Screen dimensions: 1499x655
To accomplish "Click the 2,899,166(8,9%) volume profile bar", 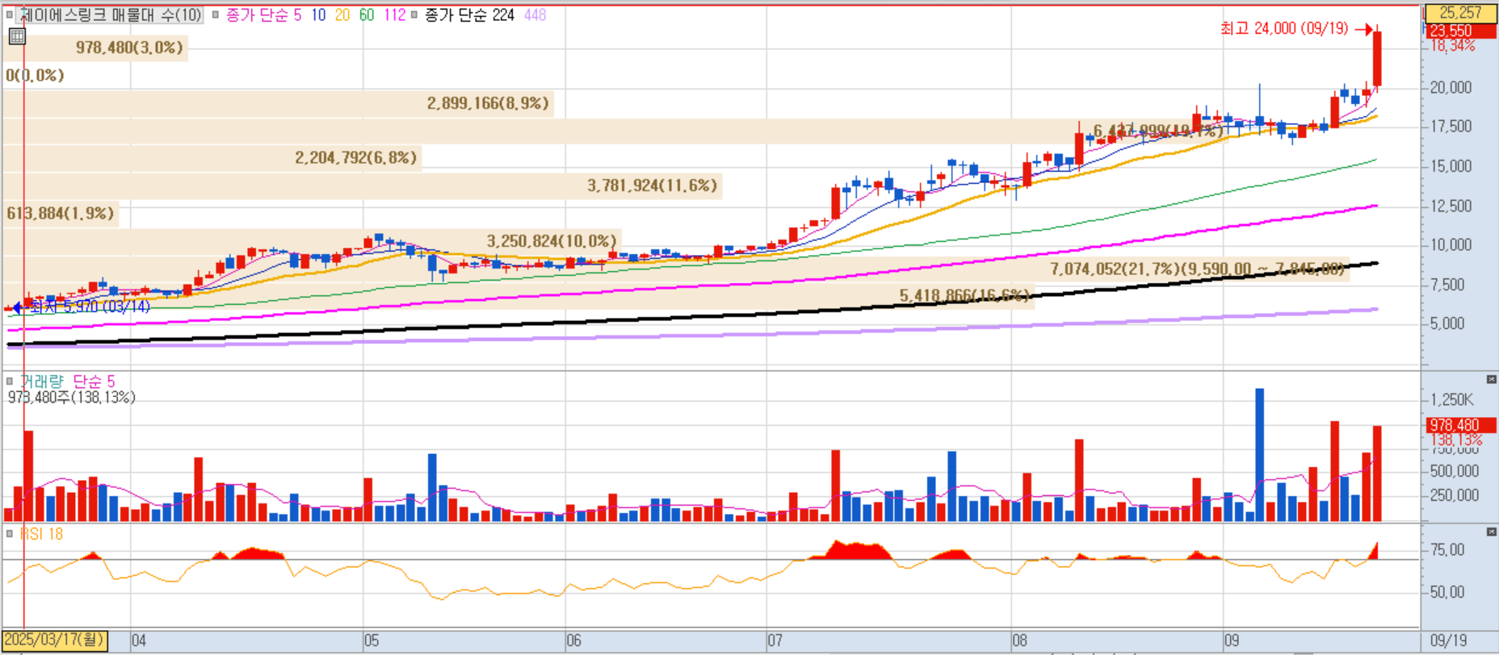I will coord(279,103).
